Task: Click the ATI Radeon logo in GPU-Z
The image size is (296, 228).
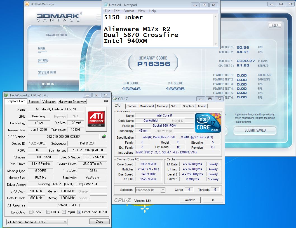Action: 96,119
